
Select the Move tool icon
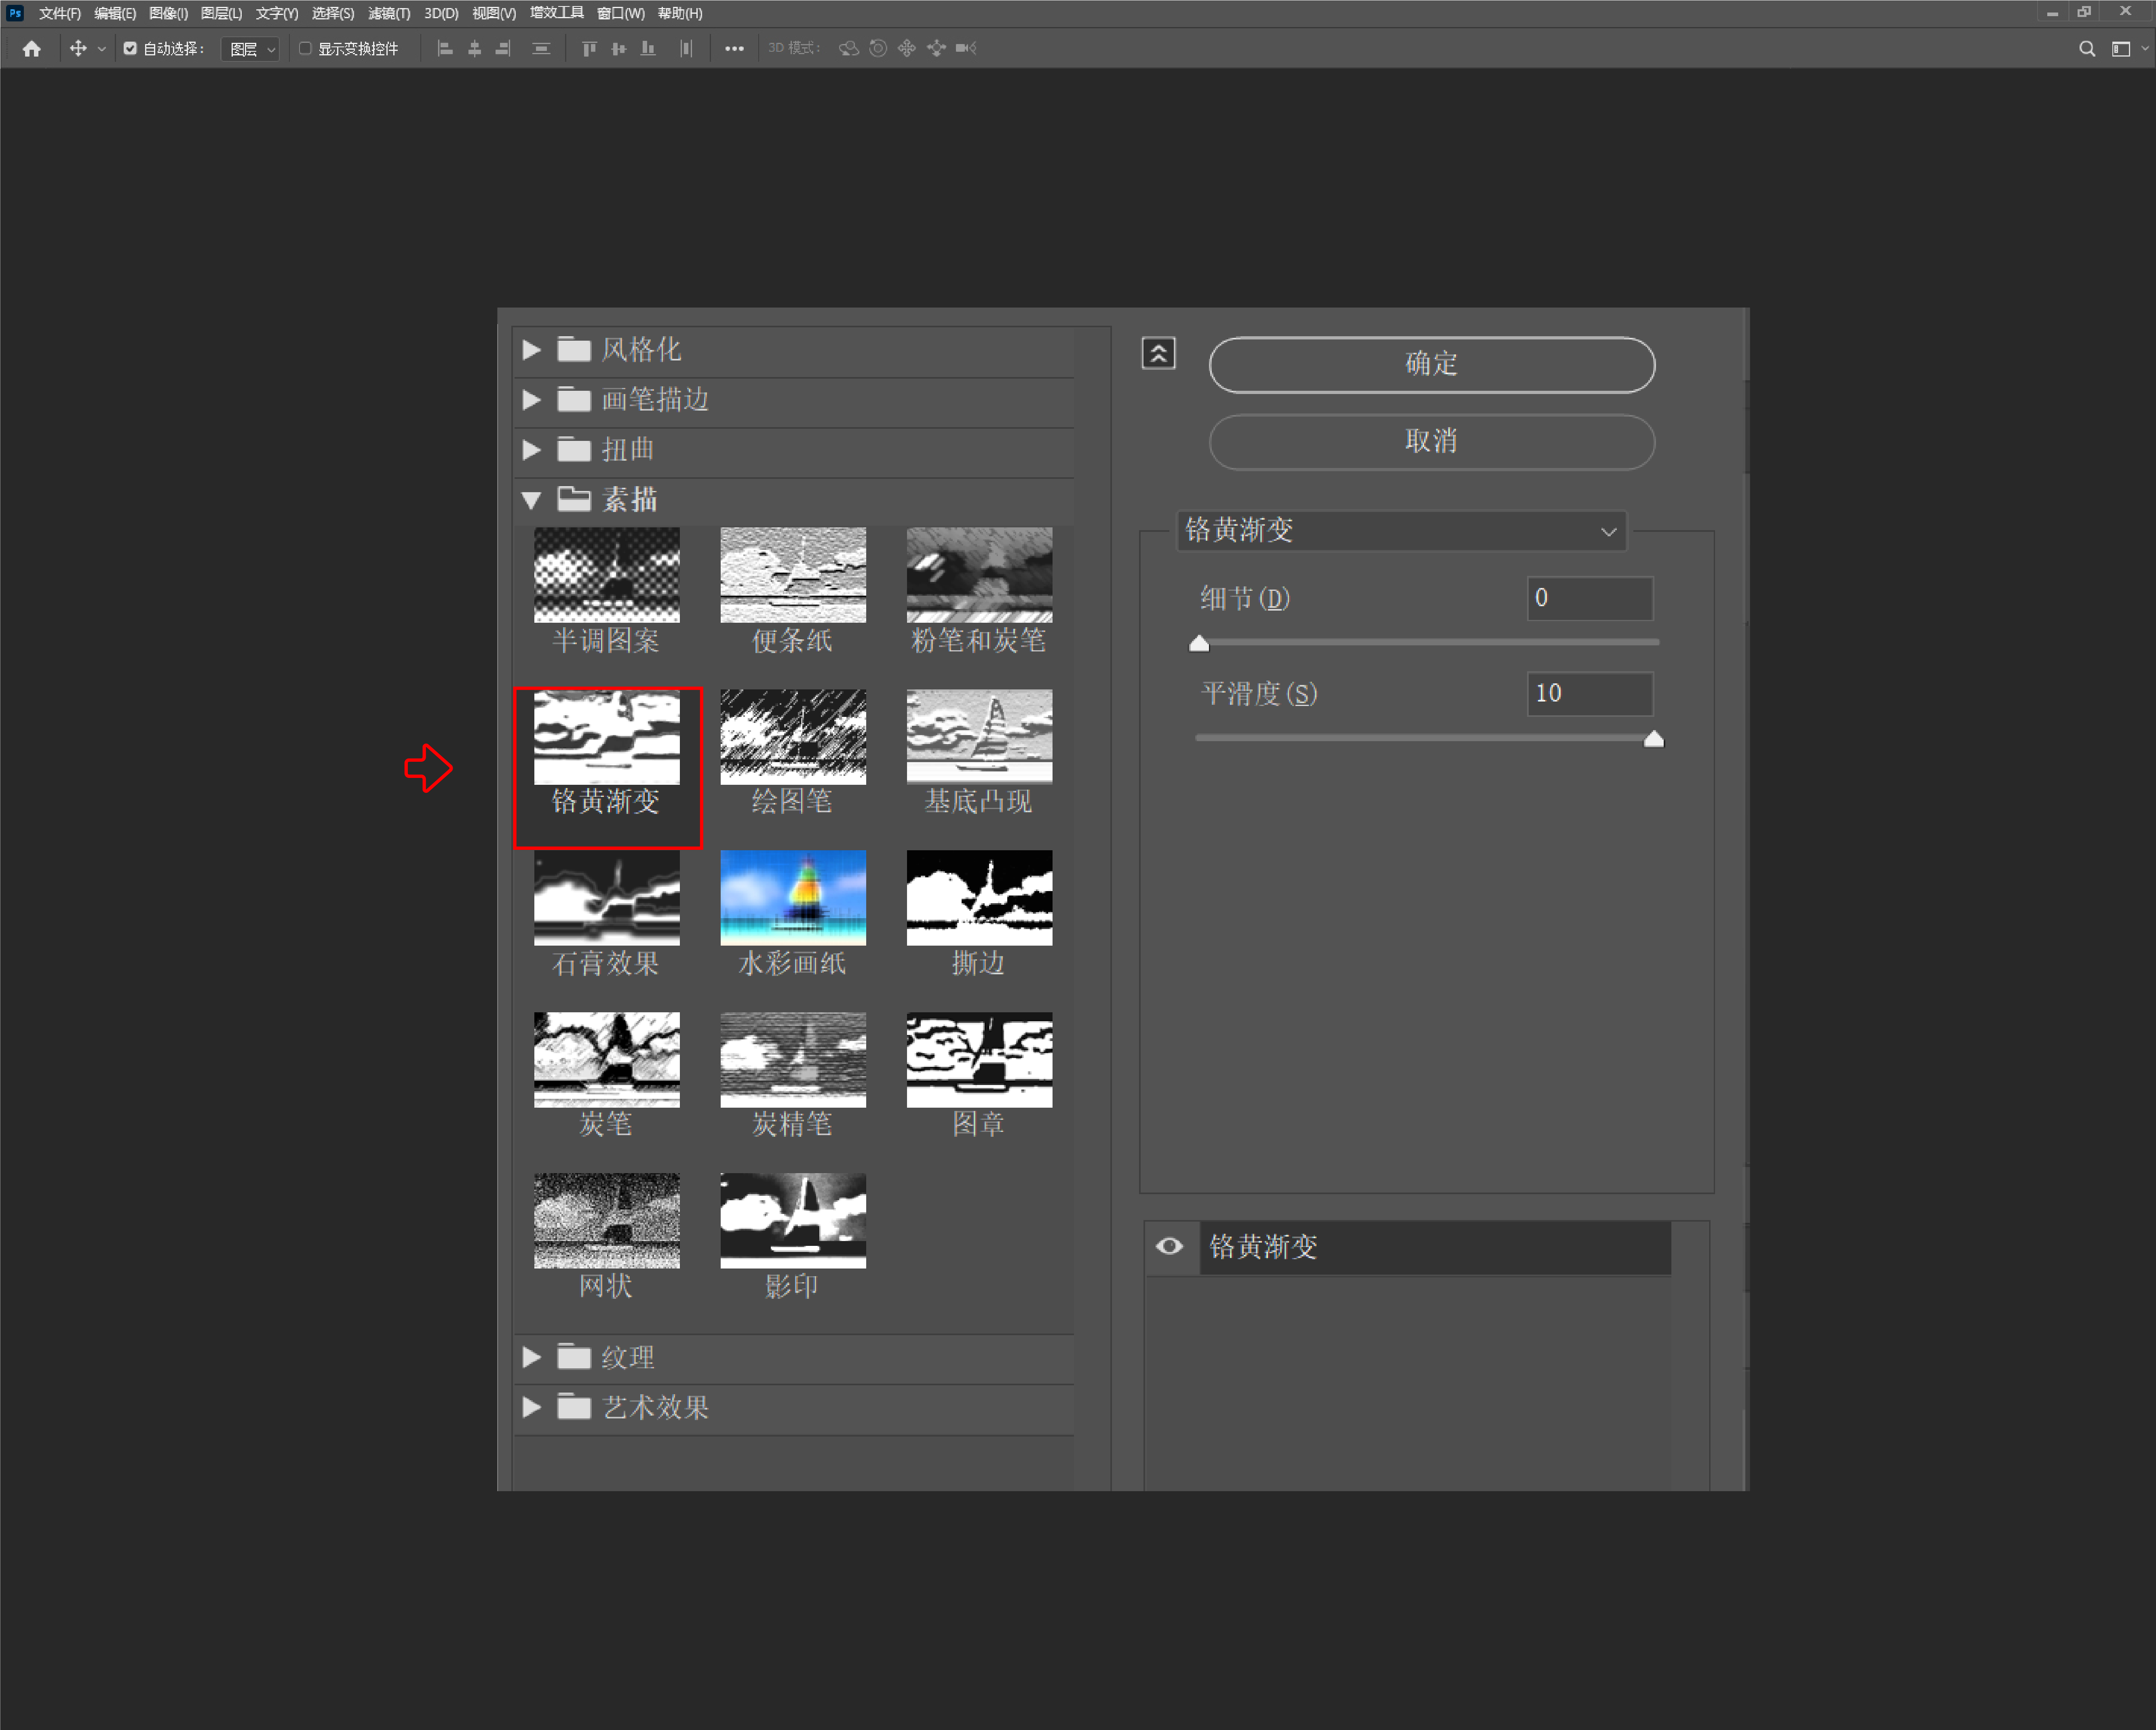tap(78, 48)
